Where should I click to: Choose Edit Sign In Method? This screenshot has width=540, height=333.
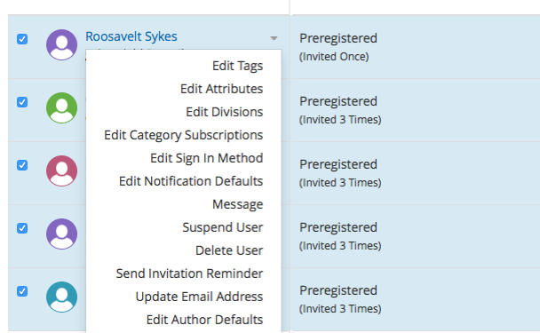click(207, 158)
